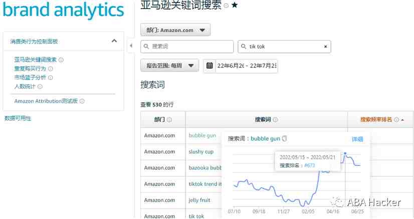This screenshot has height=219, width=414.
Task: Click sort arrow in 搜索频率排名 header
Action: click(x=402, y=120)
